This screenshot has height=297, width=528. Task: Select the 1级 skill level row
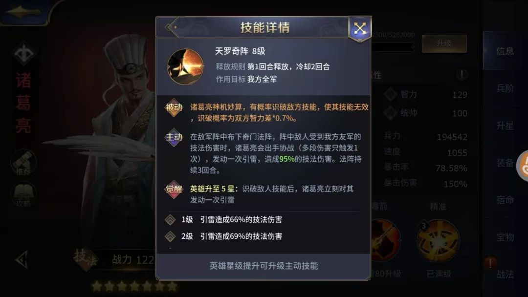point(264,220)
